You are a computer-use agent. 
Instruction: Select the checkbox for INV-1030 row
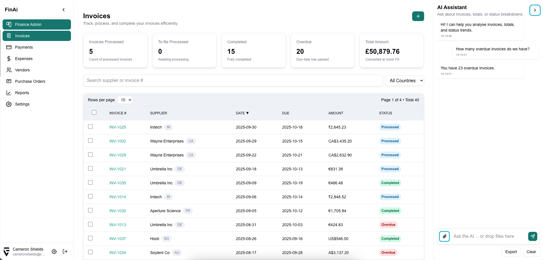point(90,211)
